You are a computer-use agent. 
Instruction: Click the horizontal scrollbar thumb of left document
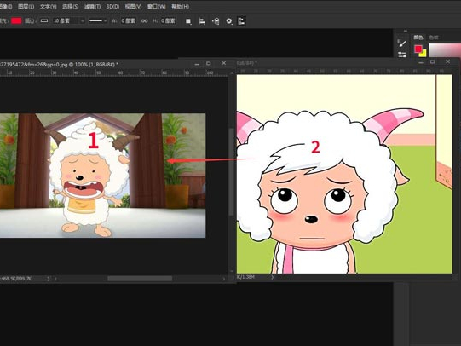(x=140, y=279)
